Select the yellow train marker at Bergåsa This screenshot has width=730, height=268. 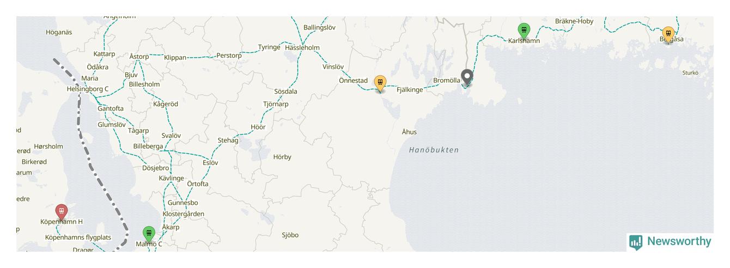click(668, 34)
